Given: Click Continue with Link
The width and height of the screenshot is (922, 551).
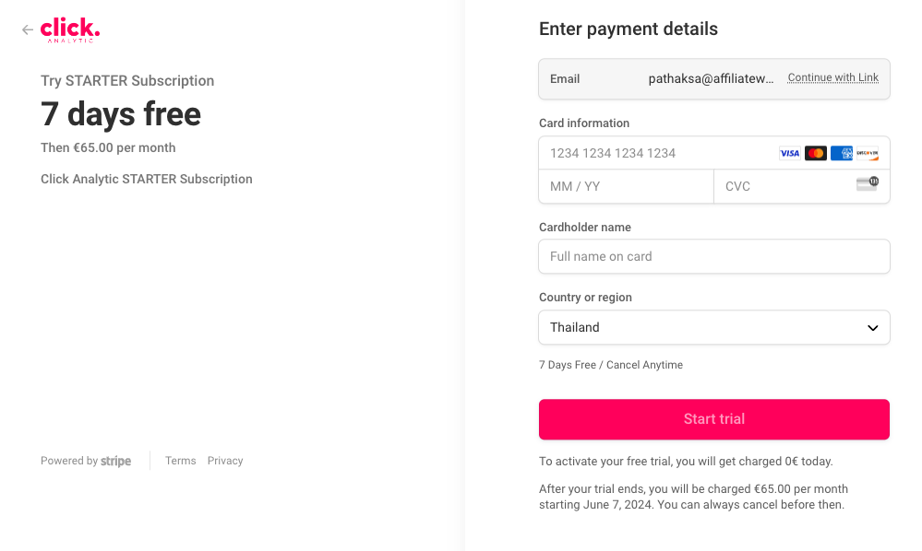Looking at the screenshot, I should pyautogui.click(x=832, y=78).
